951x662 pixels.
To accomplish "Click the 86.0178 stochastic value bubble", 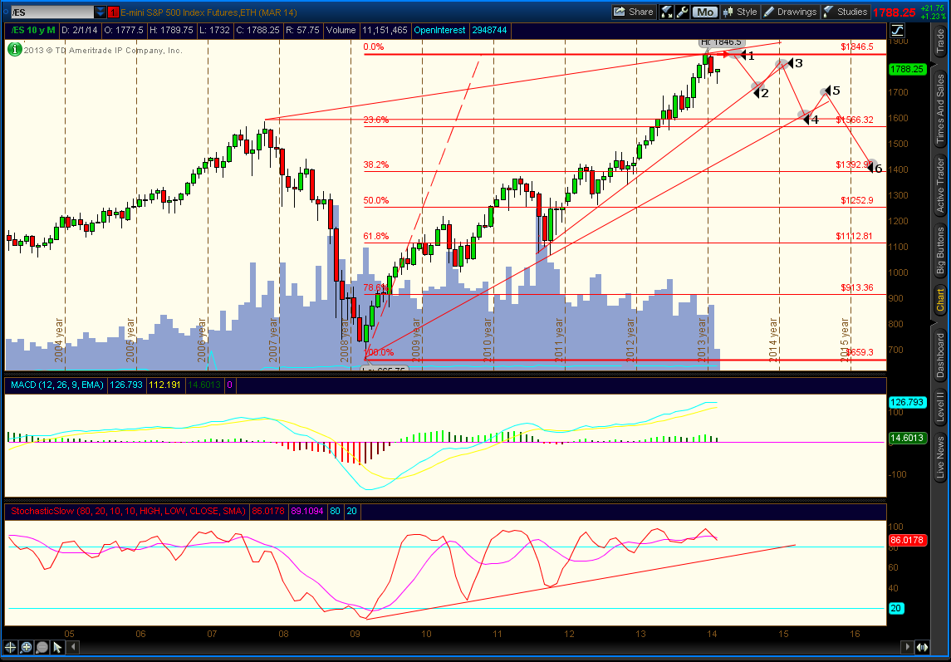I will click(907, 539).
